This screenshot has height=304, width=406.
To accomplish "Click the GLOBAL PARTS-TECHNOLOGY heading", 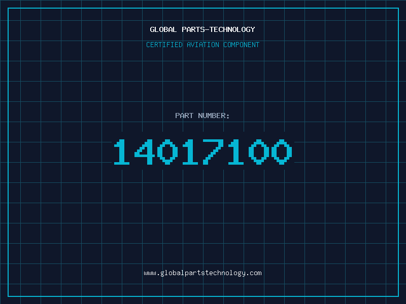I will click(x=202, y=29).
